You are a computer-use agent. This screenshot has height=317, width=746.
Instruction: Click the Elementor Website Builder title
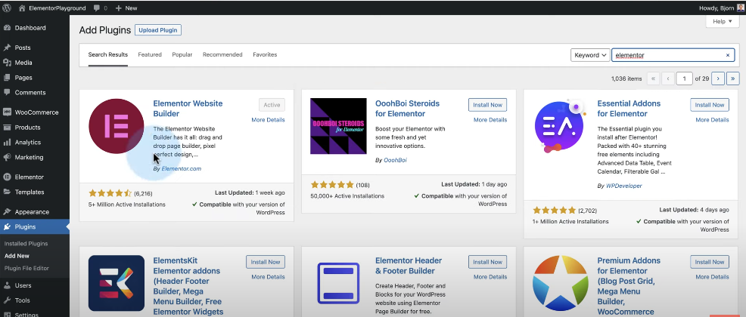click(188, 109)
